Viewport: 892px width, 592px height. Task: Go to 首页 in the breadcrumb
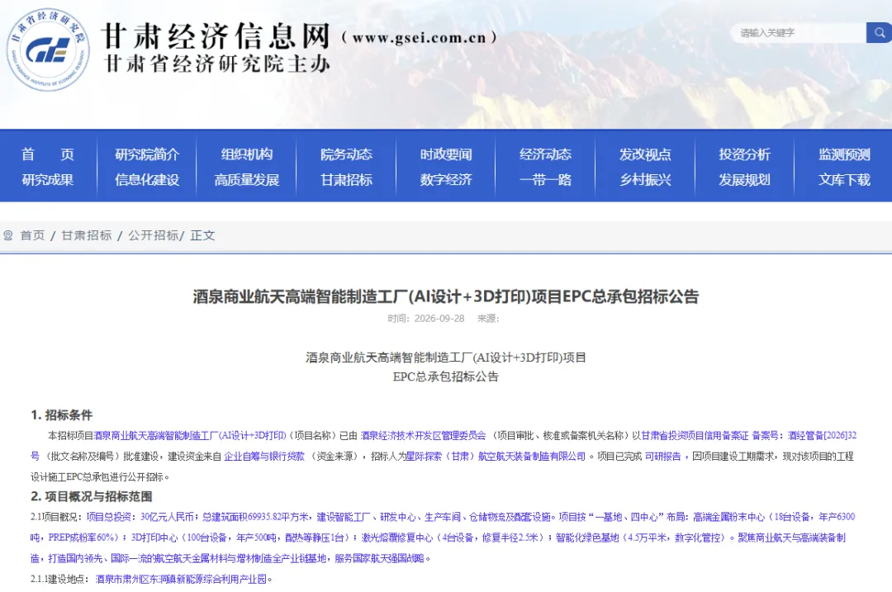32,235
